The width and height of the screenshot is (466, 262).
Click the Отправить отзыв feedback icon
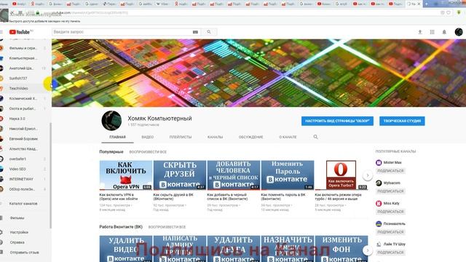[1, 253]
